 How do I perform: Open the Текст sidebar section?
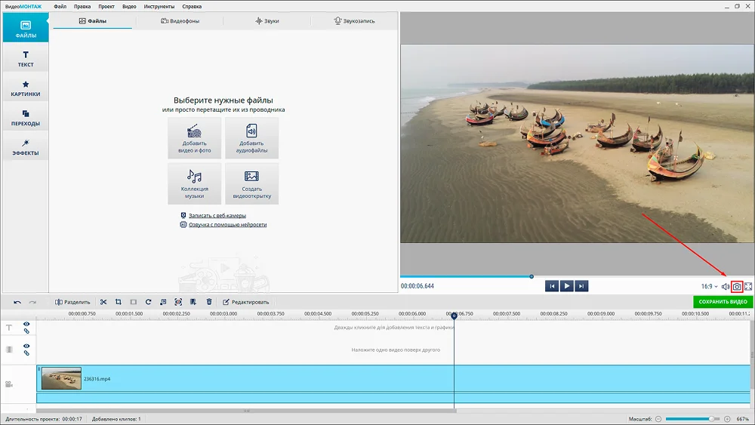(26, 58)
